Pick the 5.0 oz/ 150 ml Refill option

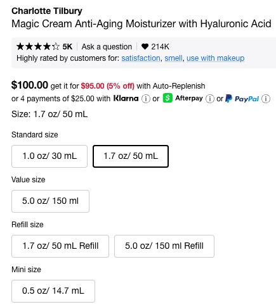pos(164,246)
